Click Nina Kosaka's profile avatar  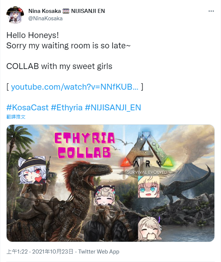15,15
